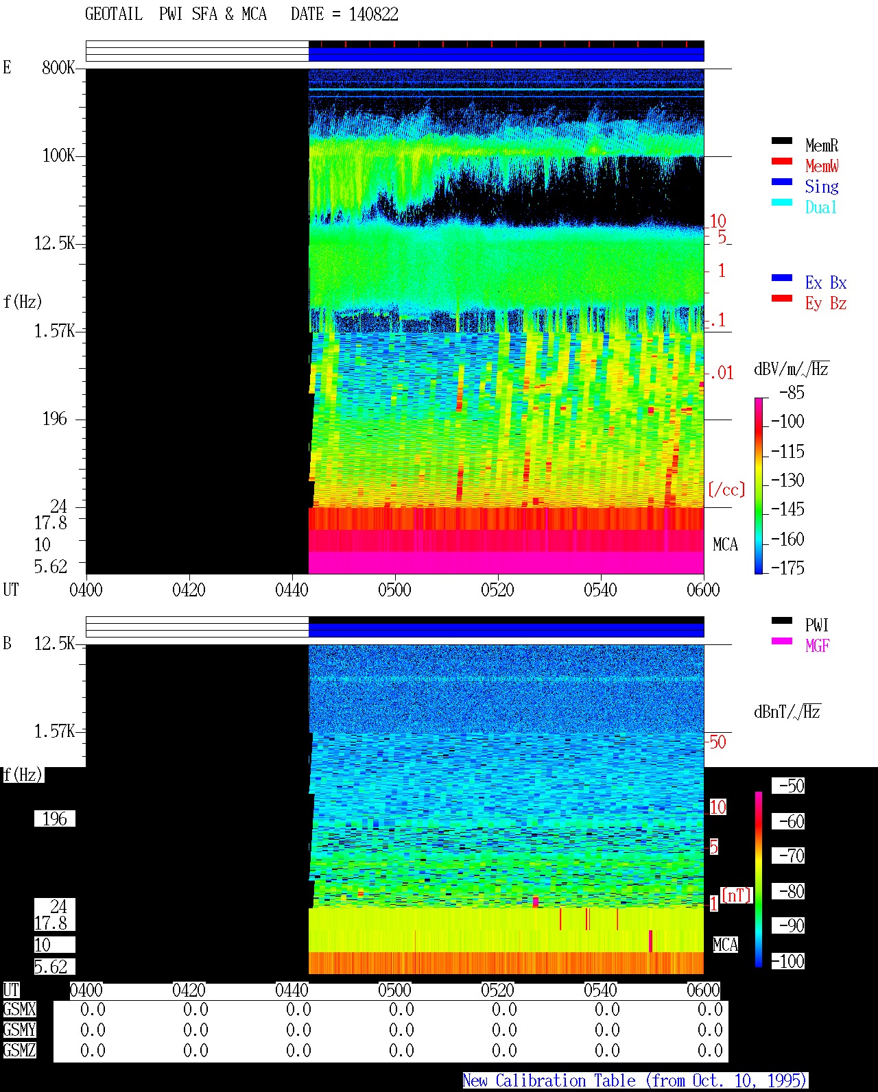The width and height of the screenshot is (878, 1092).
Task: Click the dBnT/√Hz unit label
Action: 787,712
